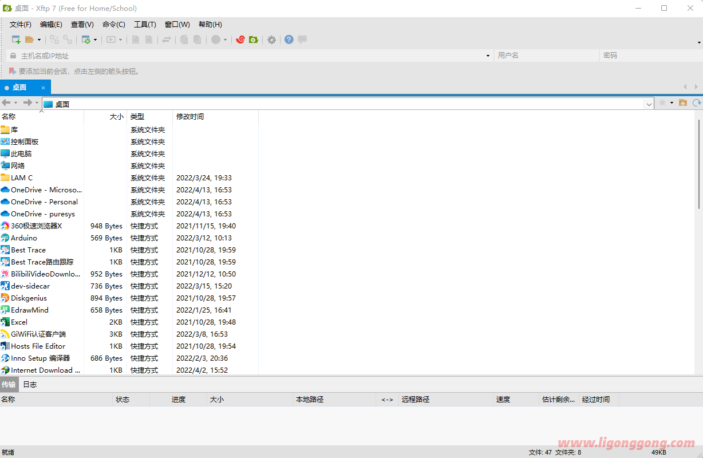Viewport: 703px width, 458px height.
Task: Refresh the file list with the refresh icon
Action: (697, 103)
